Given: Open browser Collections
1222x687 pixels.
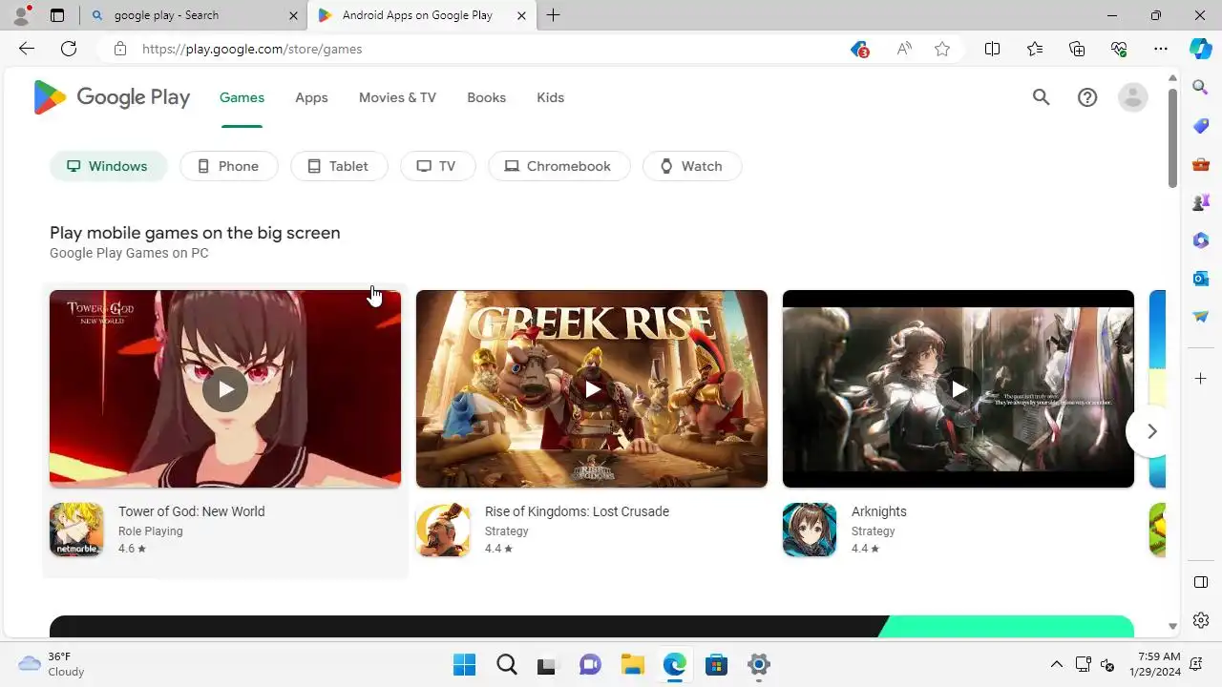Looking at the screenshot, I should click(1077, 49).
